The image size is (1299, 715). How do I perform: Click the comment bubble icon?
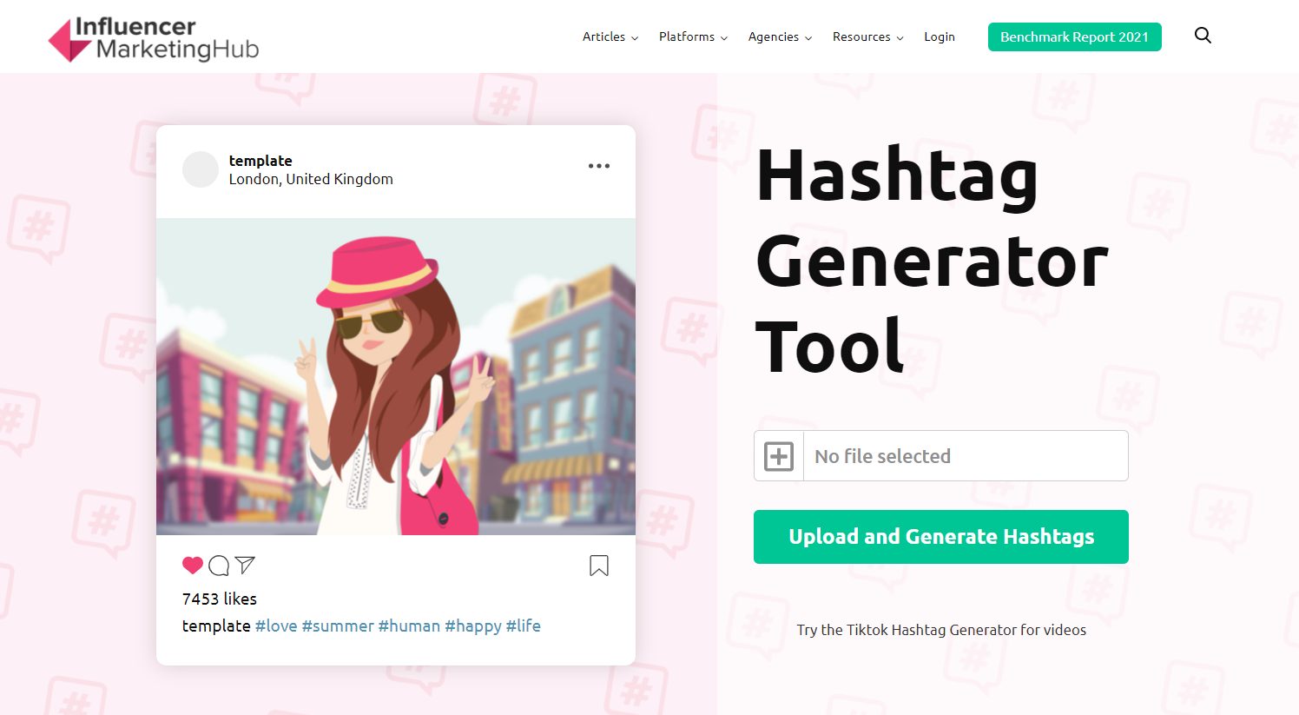point(219,566)
